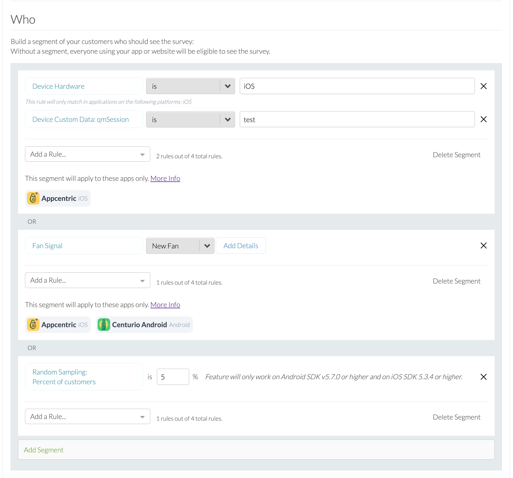Image resolution: width=513 pixels, height=478 pixels.
Task: Click the Appcentric avocado icon in first segment
Action: click(33, 198)
